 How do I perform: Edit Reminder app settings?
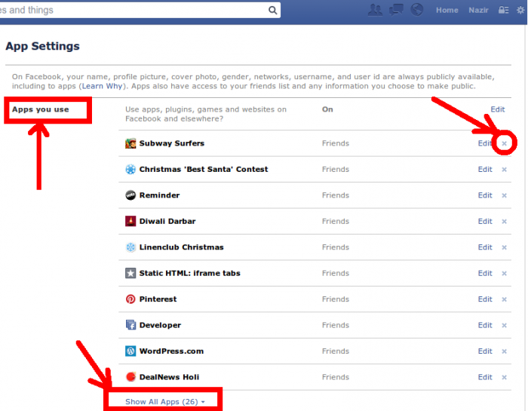pyautogui.click(x=485, y=195)
